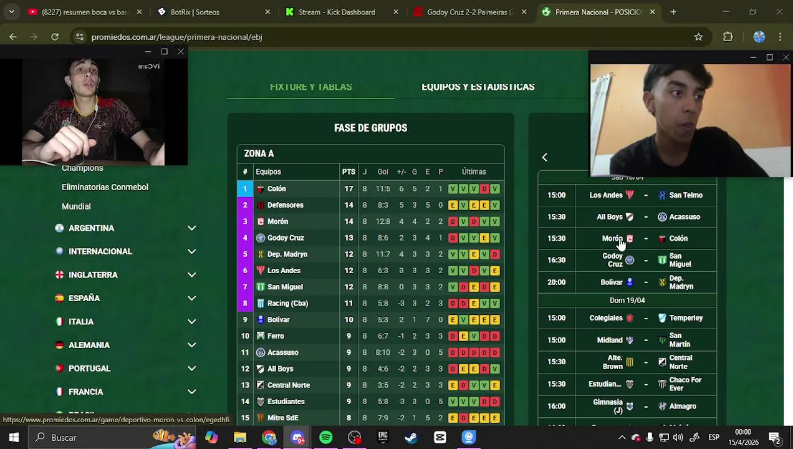Image resolution: width=793 pixels, height=449 pixels.
Task: Sort by PTS column header
Action: tap(348, 172)
